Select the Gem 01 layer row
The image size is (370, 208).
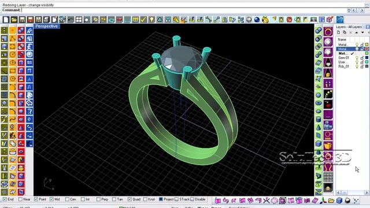point(353,58)
